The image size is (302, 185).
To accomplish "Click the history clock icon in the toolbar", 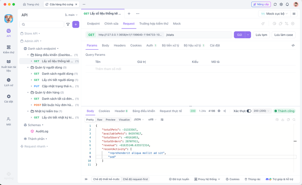I will 275,24.
